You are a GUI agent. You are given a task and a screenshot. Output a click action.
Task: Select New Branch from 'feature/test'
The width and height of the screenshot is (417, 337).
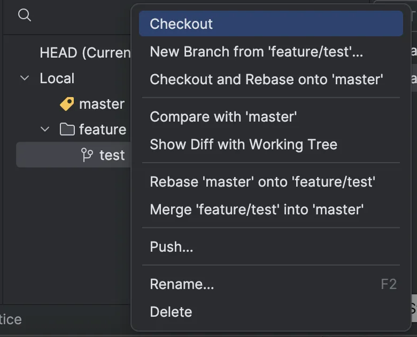[x=256, y=52]
